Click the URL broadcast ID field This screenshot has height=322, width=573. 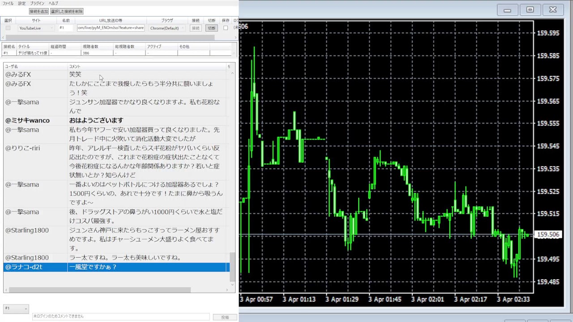tap(111, 28)
